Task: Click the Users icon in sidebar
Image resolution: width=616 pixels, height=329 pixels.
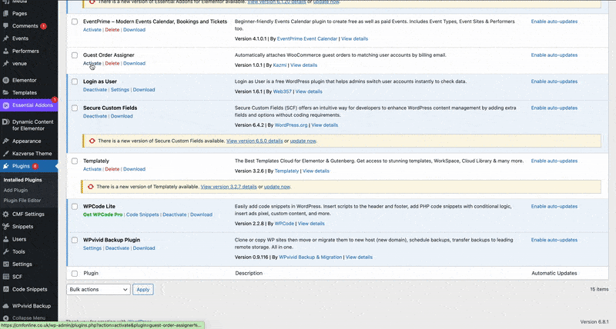Action: pyautogui.click(x=6, y=239)
